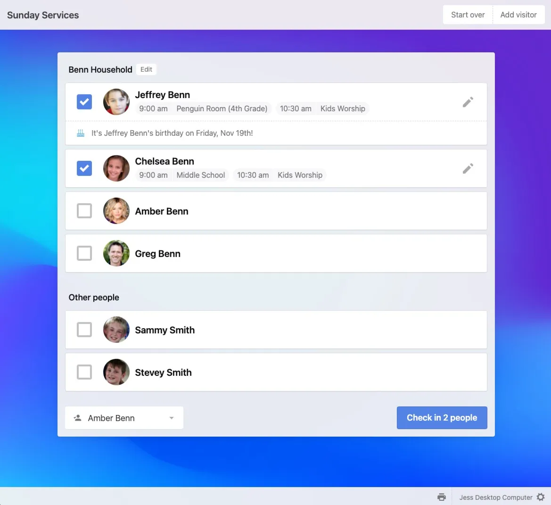The height and width of the screenshot is (505, 551).
Task: Click Edit next to Benn Household
Action: [x=146, y=69]
